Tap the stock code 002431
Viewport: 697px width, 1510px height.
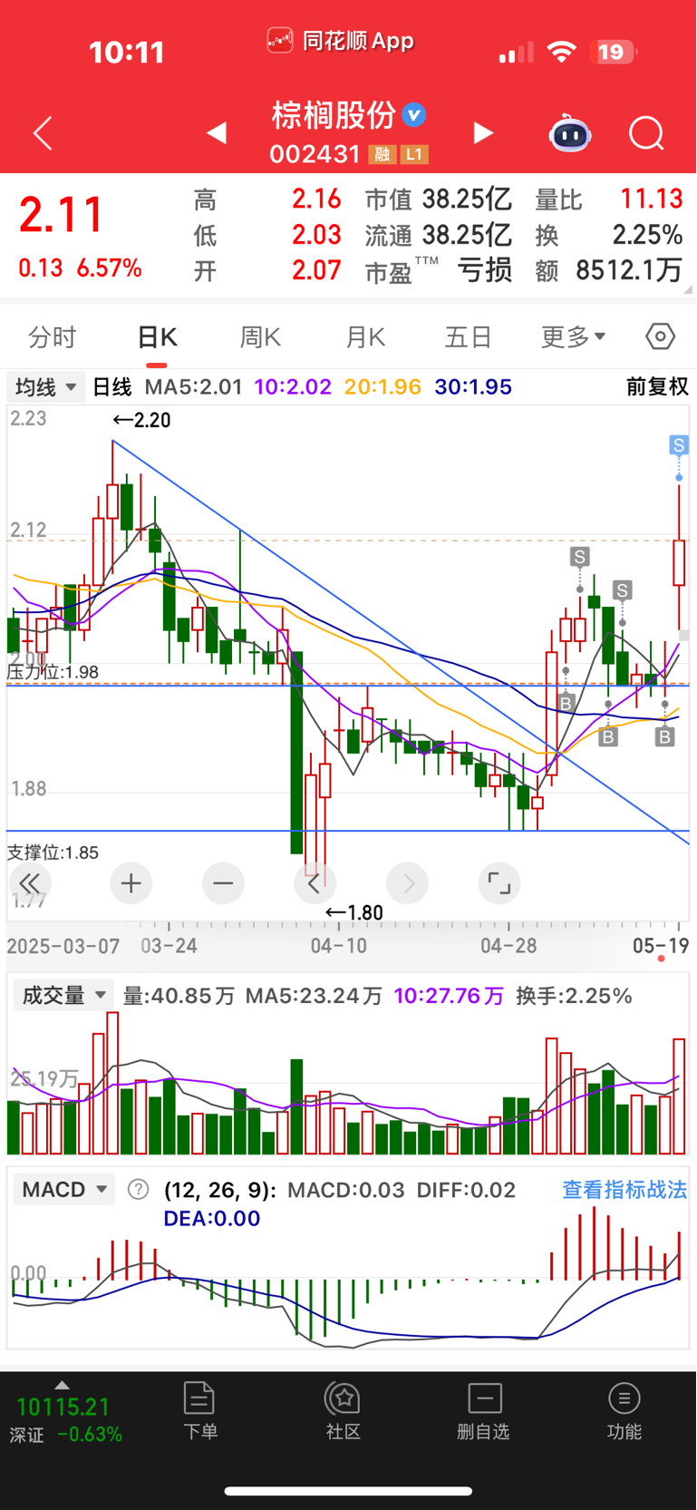[315, 154]
